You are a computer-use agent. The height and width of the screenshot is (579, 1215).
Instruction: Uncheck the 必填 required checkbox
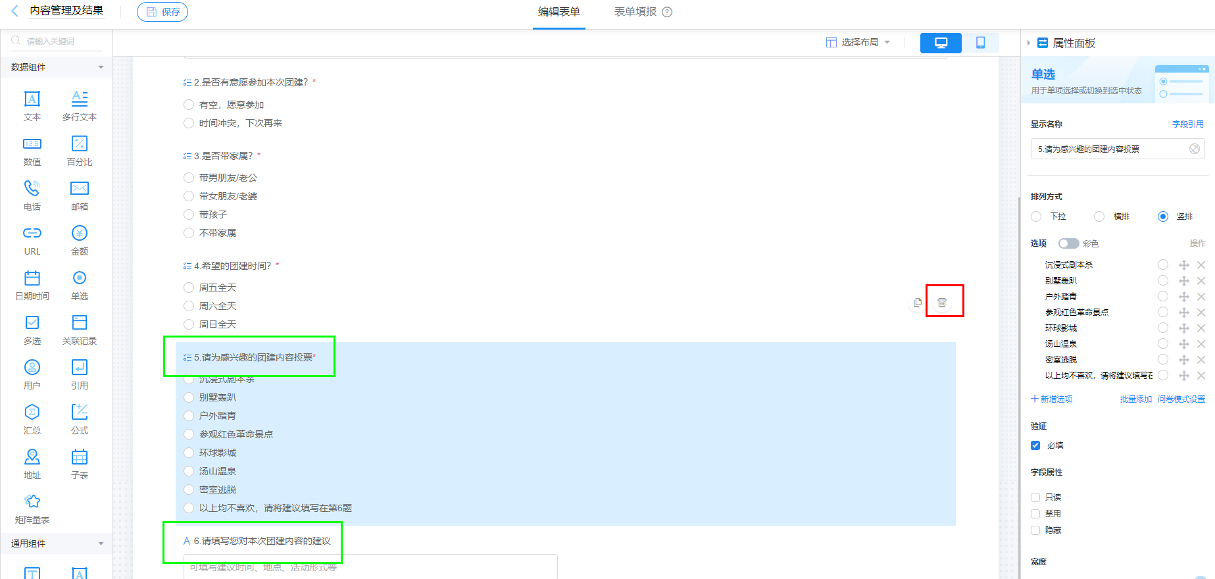coord(1035,445)
